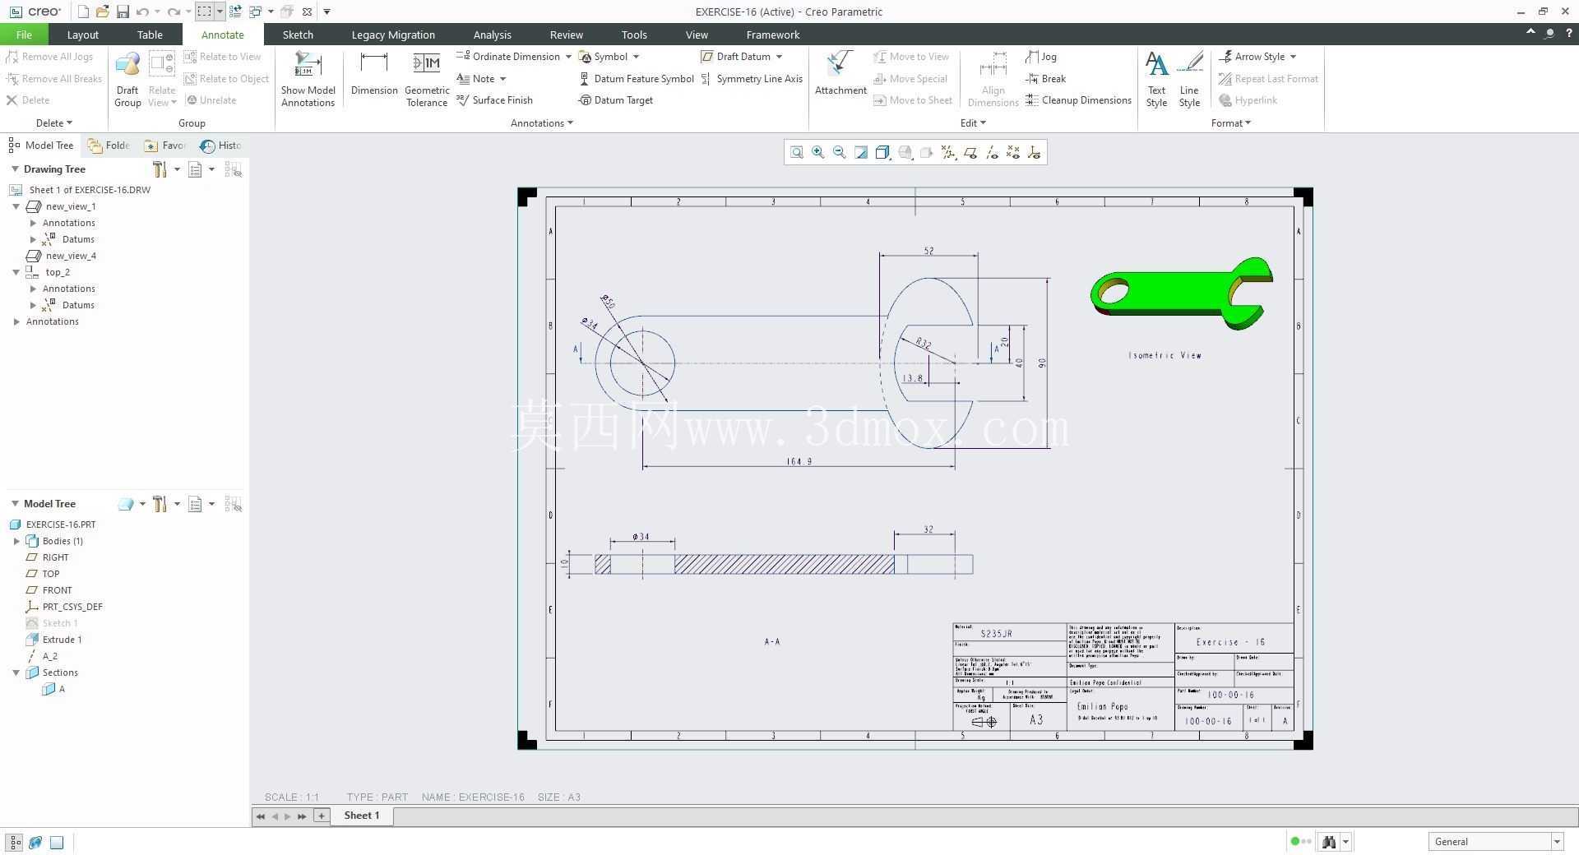Open the General selection filter combo box
This screenshot has height=855, width=1579.
click(1495, 842)
